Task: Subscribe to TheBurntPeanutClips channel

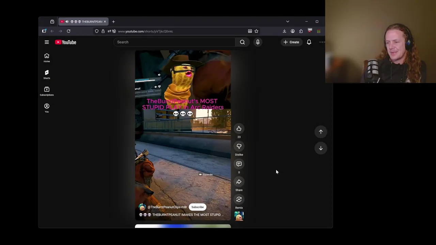Action: (x=198, y=207)
